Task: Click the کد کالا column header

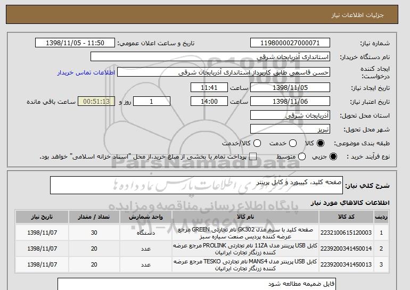Action: (346, 217)
